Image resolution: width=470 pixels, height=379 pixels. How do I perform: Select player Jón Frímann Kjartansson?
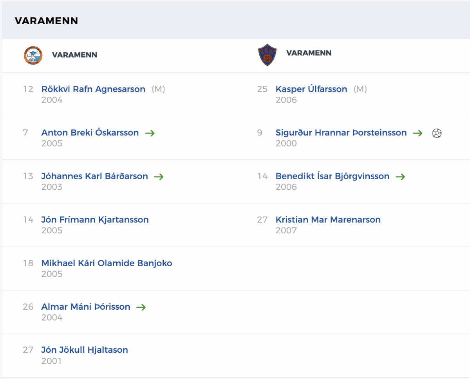(x=95, y=220)
